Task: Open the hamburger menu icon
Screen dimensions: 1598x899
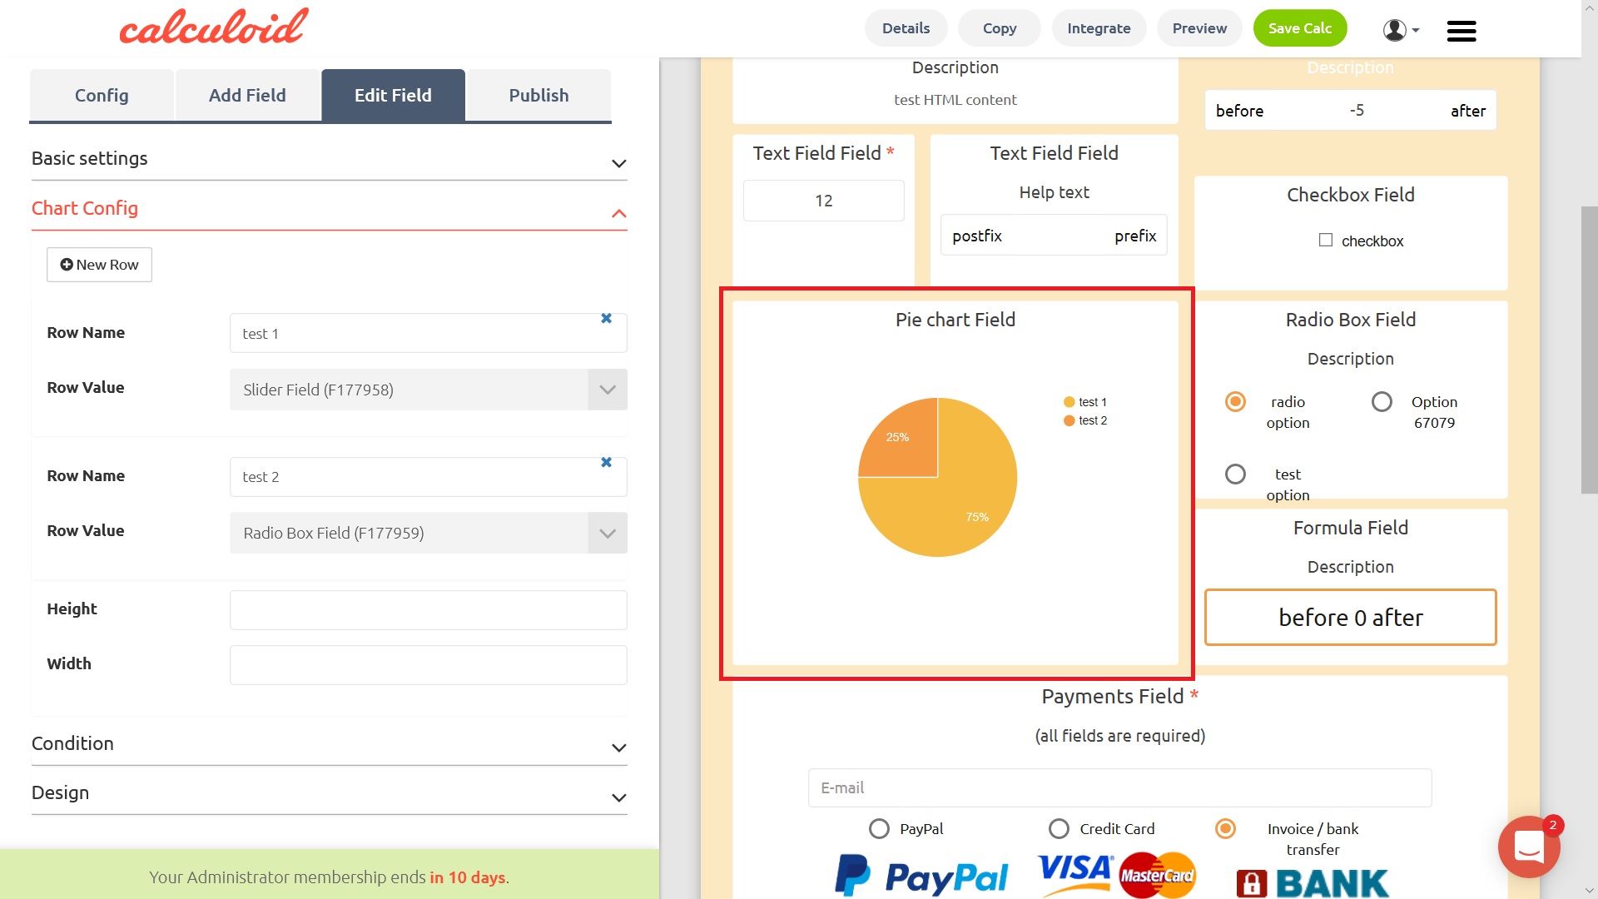Action: click(1461, 31)
